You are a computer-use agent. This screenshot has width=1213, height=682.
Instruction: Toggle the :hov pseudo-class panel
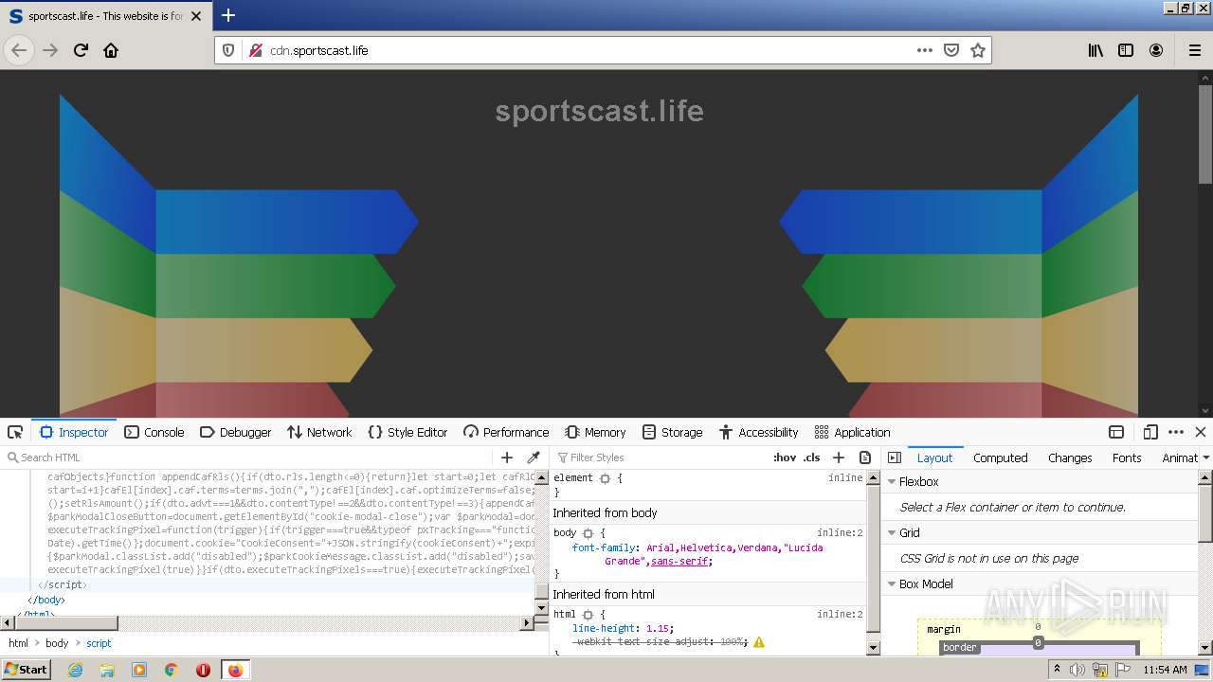pos(785,458)
